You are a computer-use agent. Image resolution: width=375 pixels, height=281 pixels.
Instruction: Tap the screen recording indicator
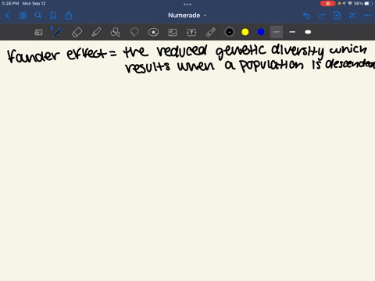[328, 3]
